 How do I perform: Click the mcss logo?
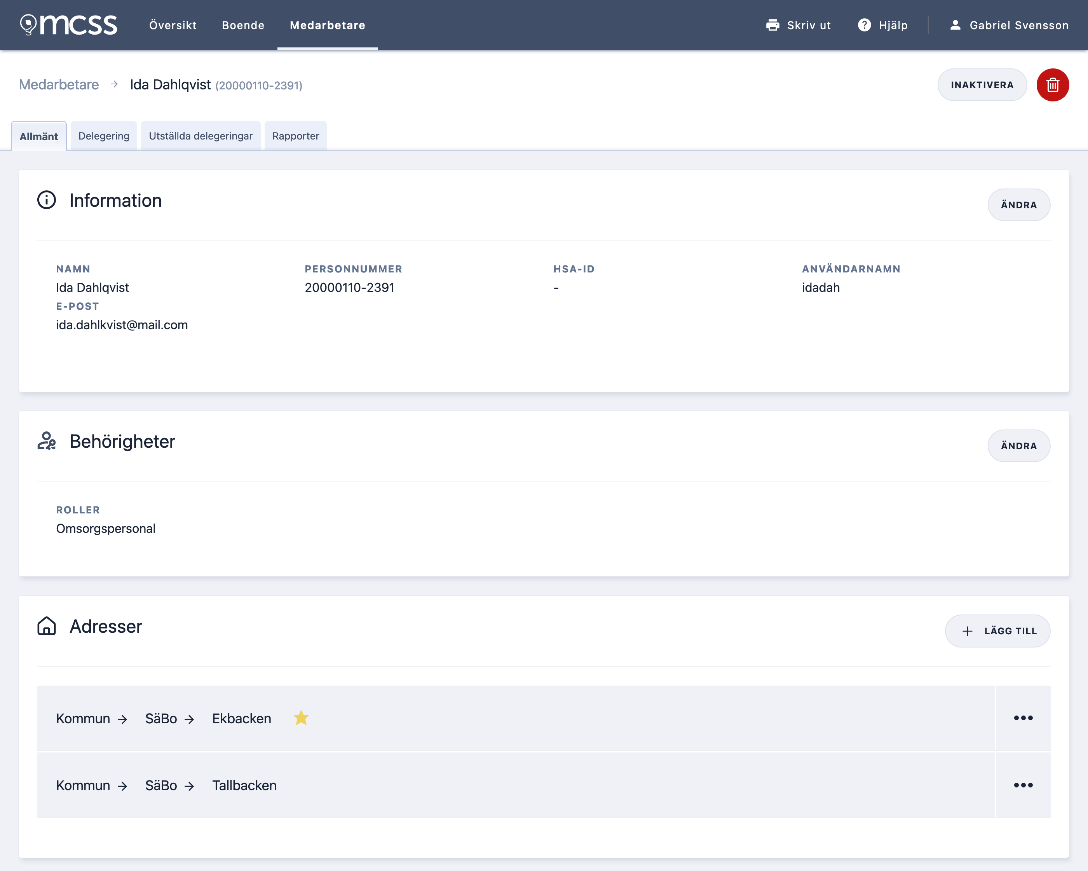(68, 24)
